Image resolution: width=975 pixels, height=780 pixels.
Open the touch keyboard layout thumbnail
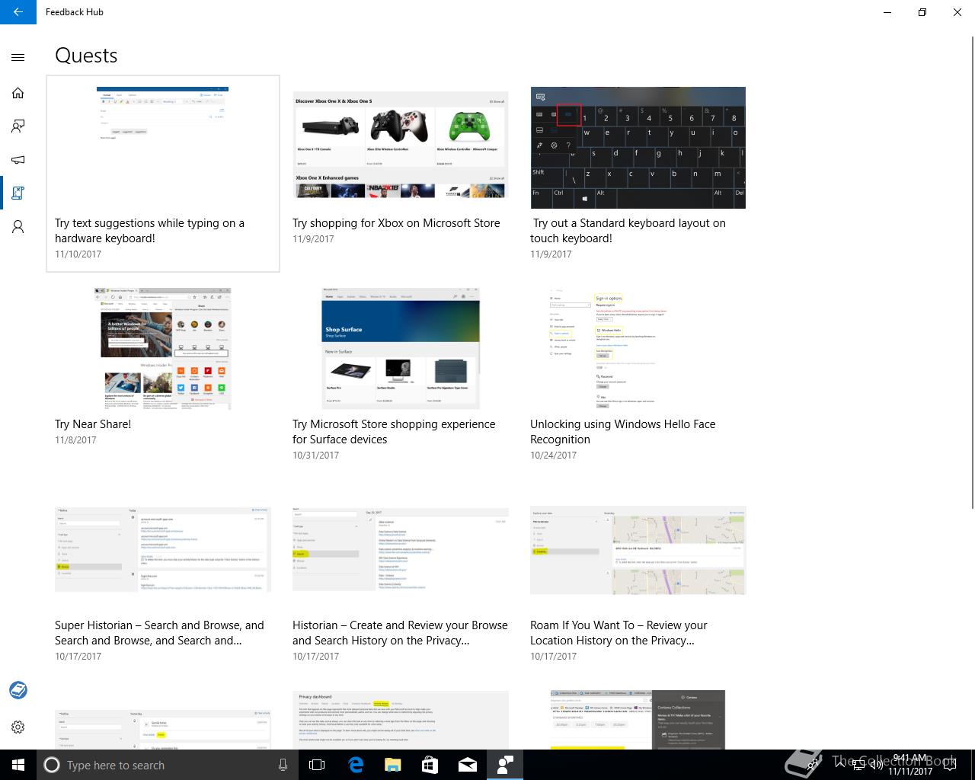638,148
